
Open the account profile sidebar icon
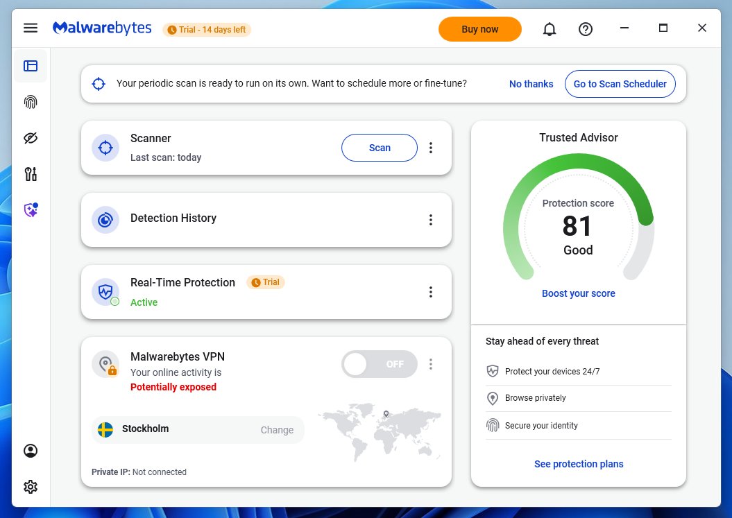tap(31, 451)
